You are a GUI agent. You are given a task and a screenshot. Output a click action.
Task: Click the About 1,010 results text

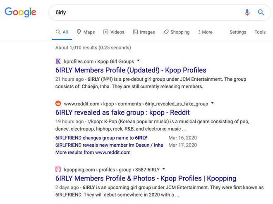pyautogui.click(x=93, y=47)
